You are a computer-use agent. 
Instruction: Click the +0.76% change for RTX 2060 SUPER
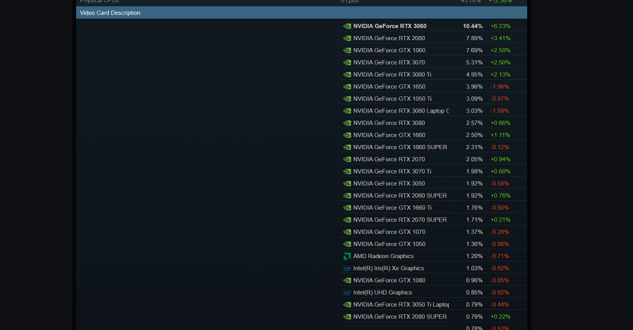pos(500,195)
